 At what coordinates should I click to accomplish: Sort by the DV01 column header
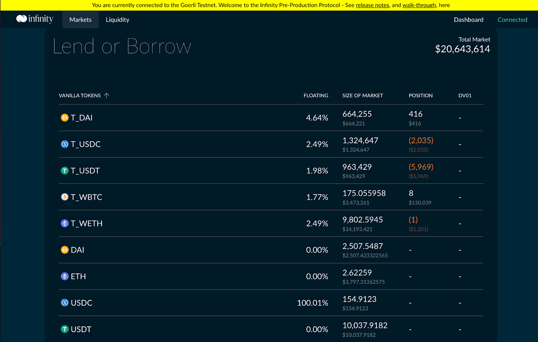click(465, 96)
